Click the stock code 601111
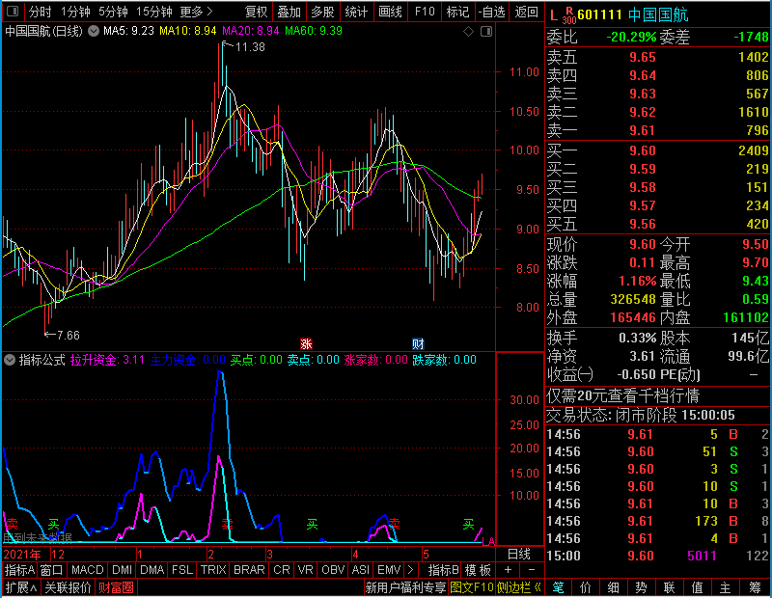Screen dimensions: 772x598 coord(599,15)
